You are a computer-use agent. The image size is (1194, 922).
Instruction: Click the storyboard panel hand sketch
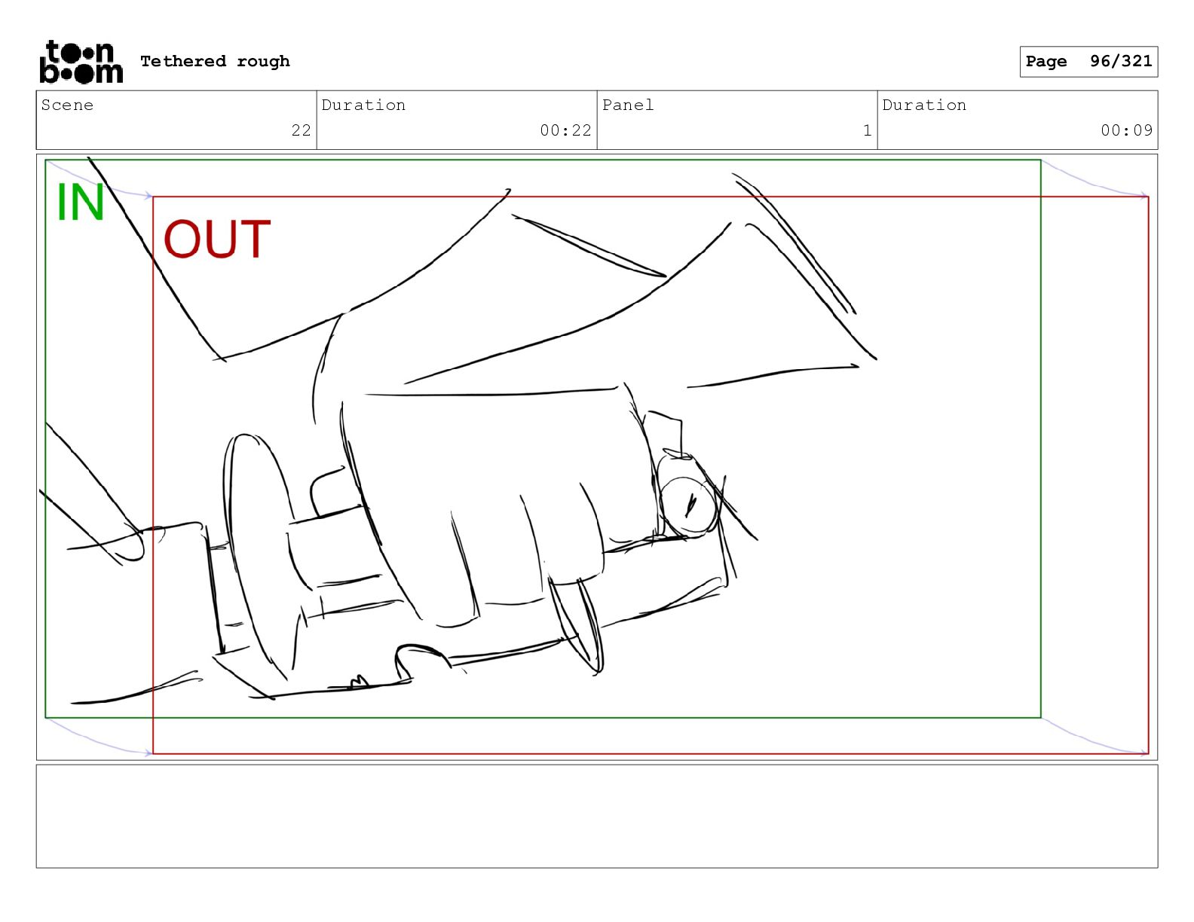(597, 457)
